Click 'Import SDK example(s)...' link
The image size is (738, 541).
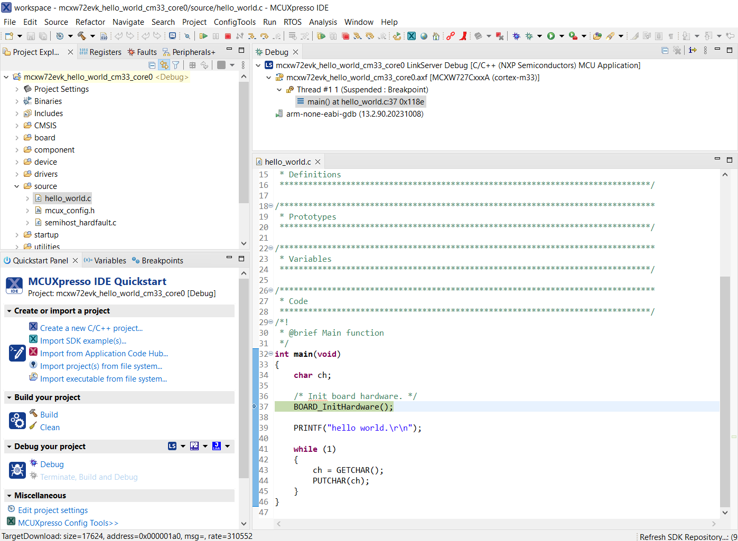pyautogui.click(x=83, y=341)
